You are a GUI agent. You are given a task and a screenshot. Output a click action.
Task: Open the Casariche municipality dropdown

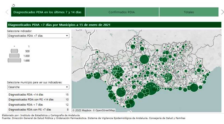(38, 87)
